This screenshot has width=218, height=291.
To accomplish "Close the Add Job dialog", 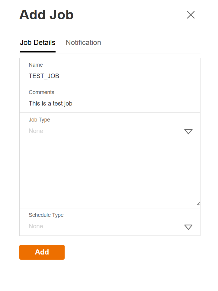I will (x=191, y=15).
